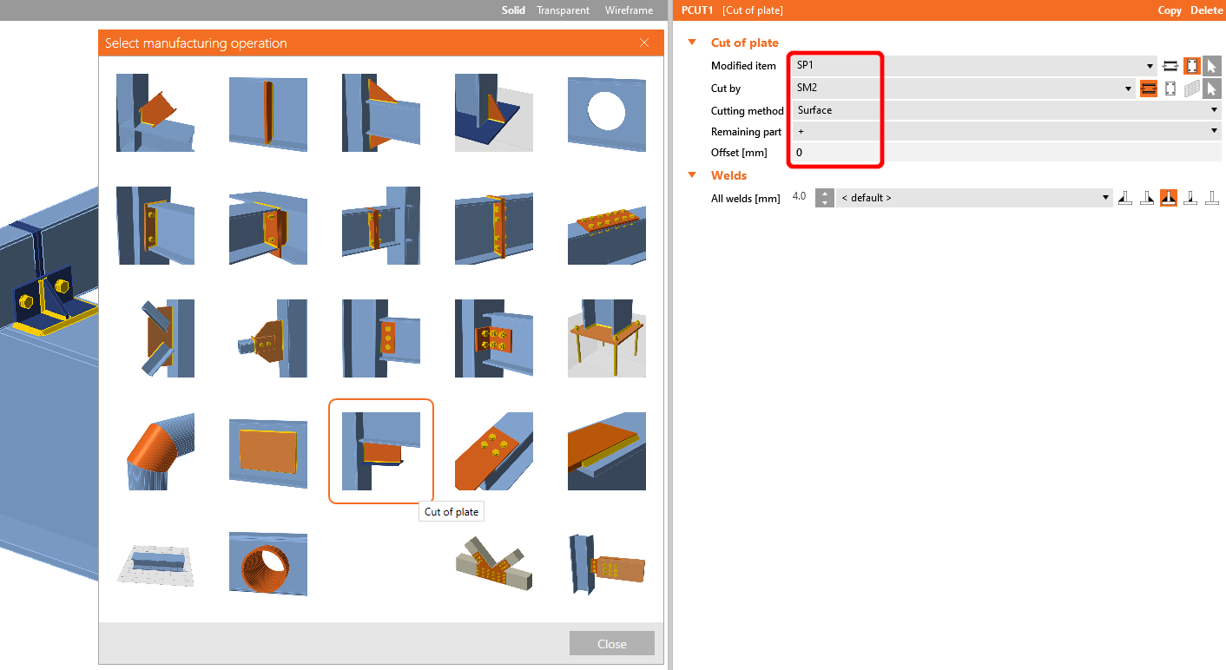Pick the base plate rib stiffener operation
Screen dimensions: 1226x670
494,113
